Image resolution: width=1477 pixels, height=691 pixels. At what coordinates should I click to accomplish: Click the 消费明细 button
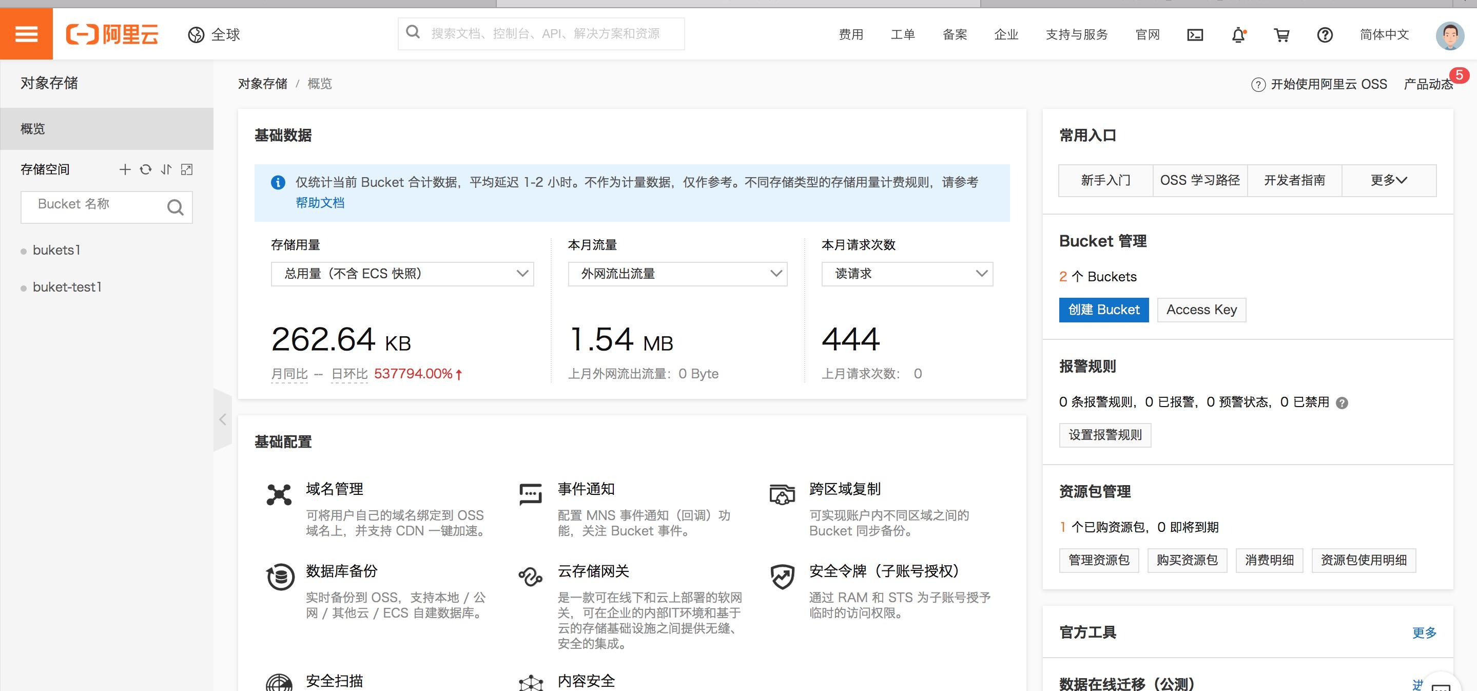click(1269, 560)
